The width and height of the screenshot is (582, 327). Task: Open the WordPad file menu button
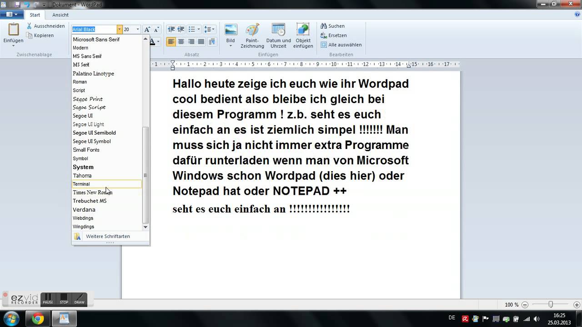[x=12, y=15]
